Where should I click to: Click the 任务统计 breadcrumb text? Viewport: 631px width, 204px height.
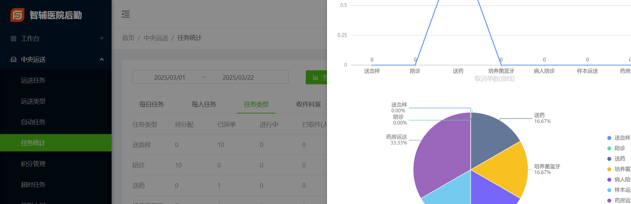(x=190, y=38)
